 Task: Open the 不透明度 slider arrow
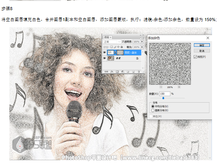pos(142,42)
